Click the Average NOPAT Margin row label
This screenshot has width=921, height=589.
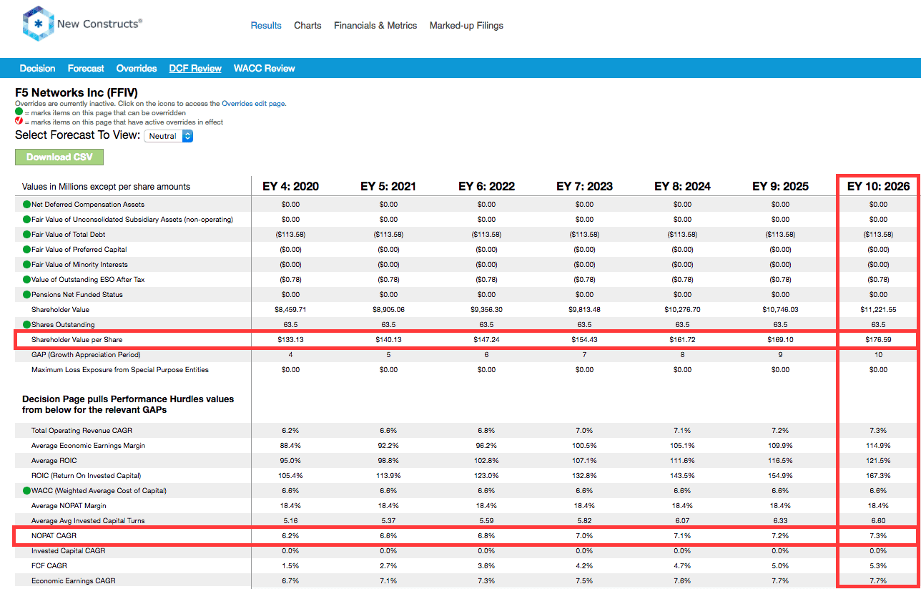tap(69, 506)
